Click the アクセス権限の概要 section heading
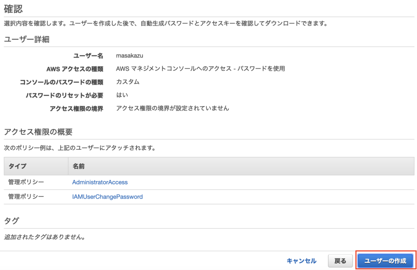Image resolution: width=417 pixels, height=270 pixels. (38, 132)
